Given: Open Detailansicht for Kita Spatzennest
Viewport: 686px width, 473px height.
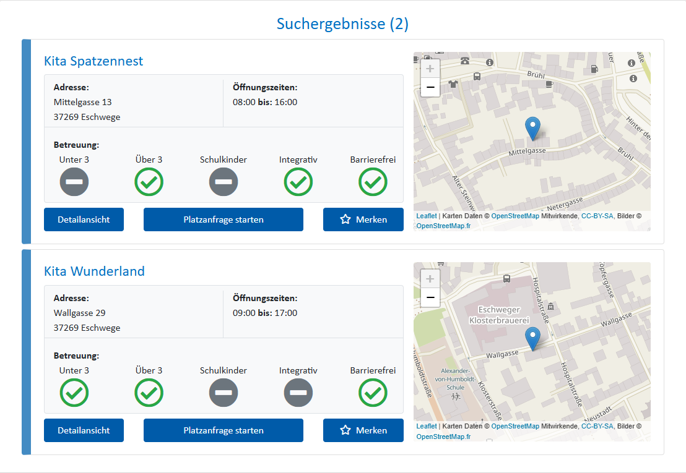Looking at the screenshot, I should 84,219.
